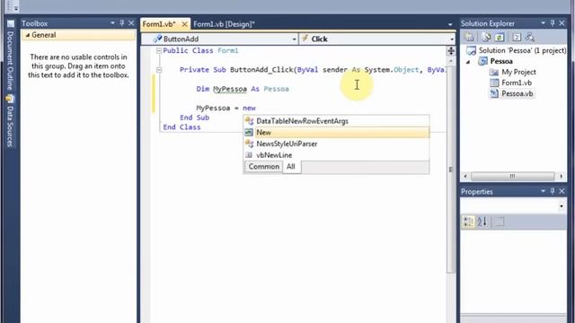Open active documents list dropdown arrow

[450, 24]
